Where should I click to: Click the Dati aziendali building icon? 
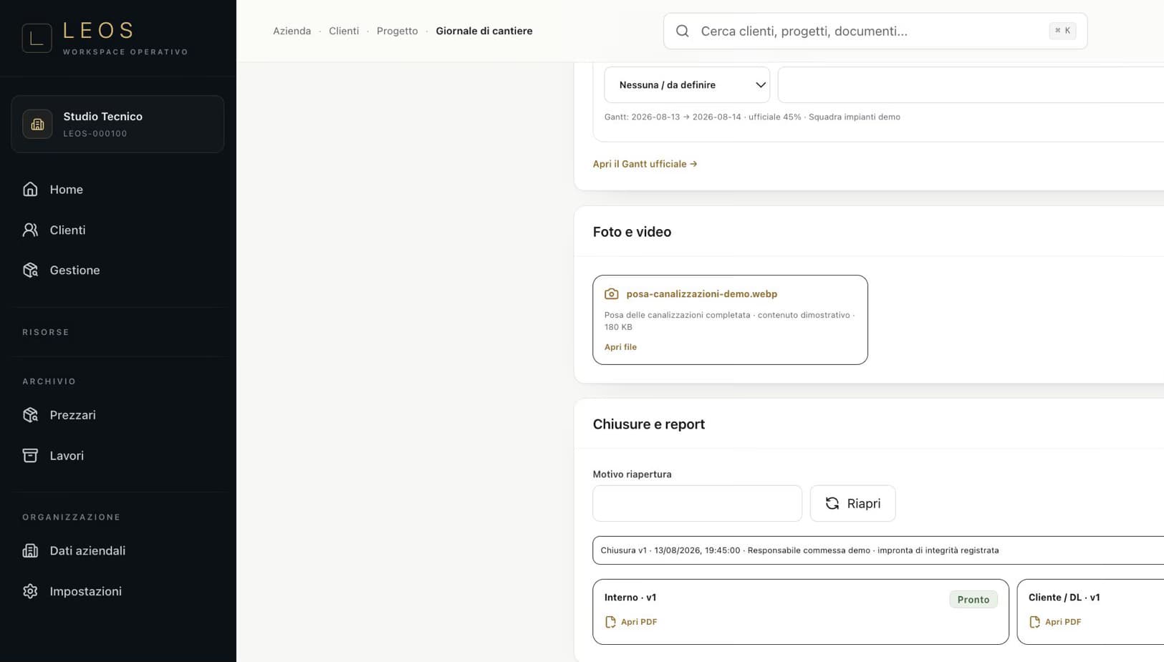[x=30, y=550]
